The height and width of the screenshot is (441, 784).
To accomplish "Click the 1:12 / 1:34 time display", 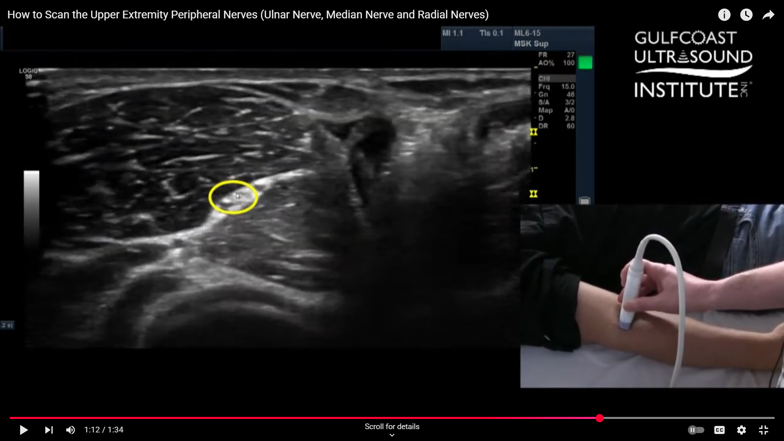I will pos(104,430).
